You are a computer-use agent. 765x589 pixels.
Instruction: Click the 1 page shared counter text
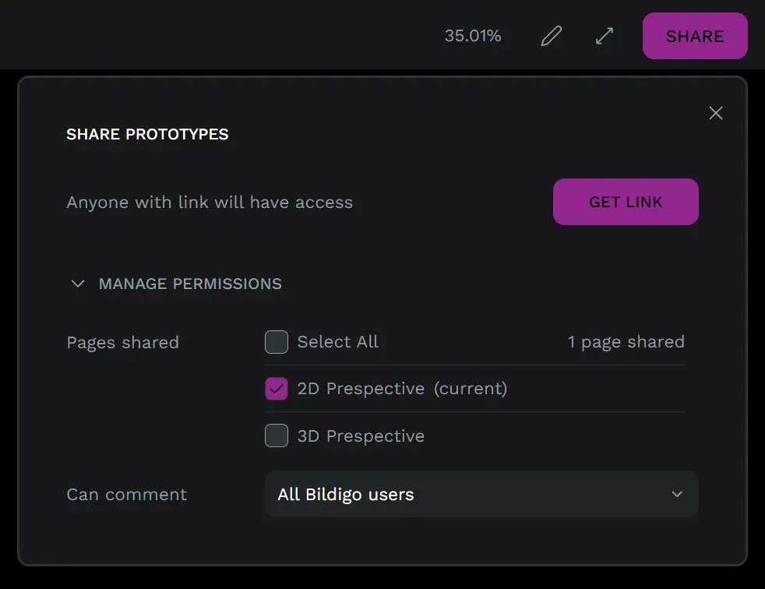(626, 341)
